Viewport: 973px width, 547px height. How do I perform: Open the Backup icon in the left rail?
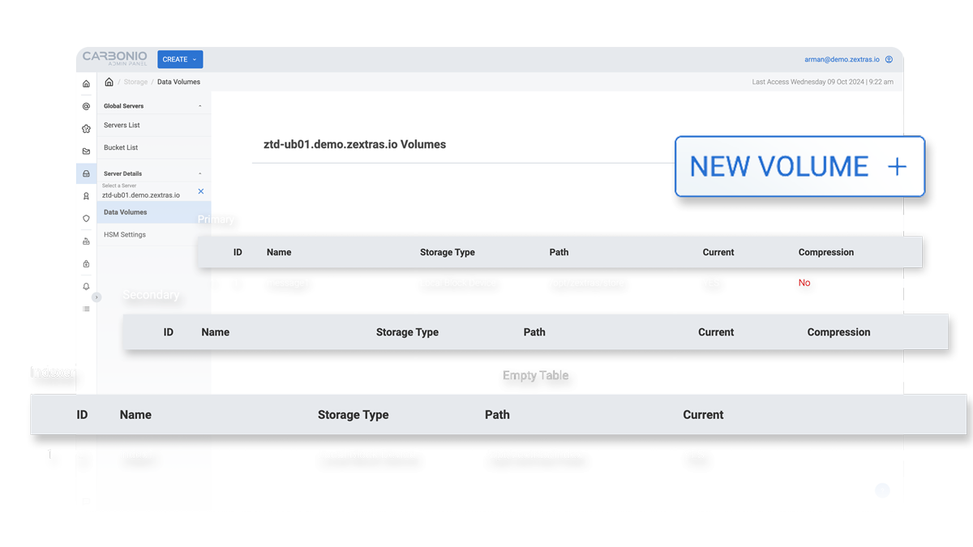[x=87, y=241]
